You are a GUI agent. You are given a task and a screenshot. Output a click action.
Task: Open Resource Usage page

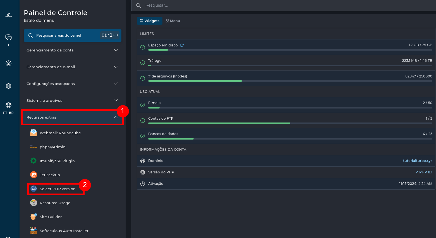55,203
